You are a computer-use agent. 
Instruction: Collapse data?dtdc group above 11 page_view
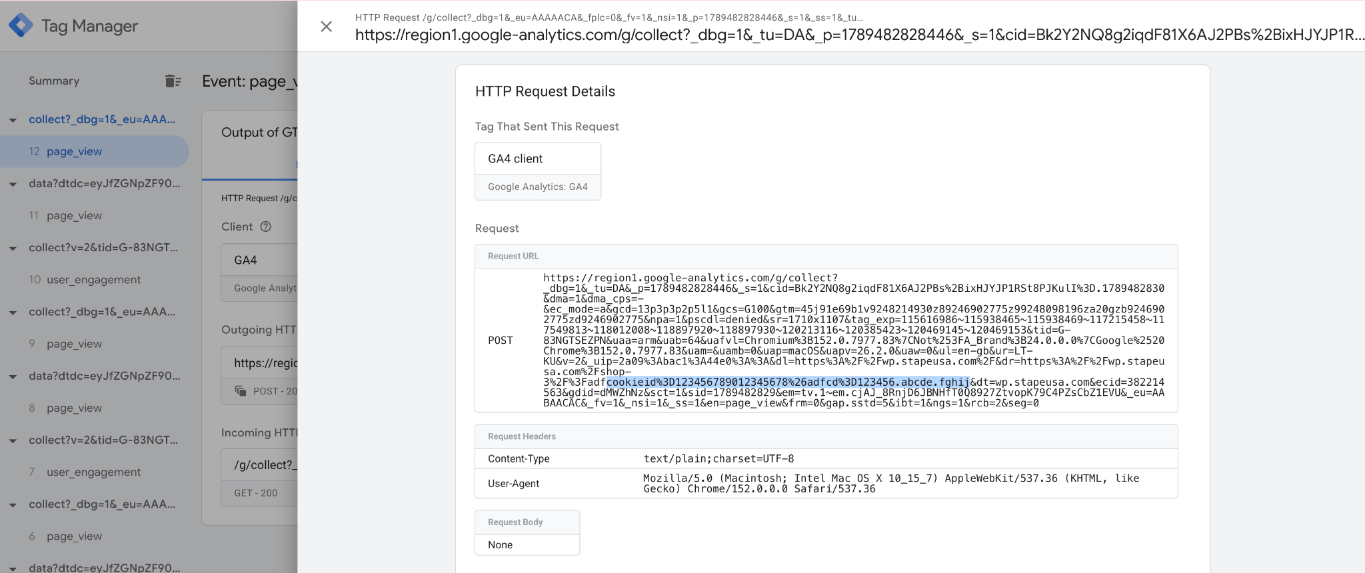[x=13, y=184]
